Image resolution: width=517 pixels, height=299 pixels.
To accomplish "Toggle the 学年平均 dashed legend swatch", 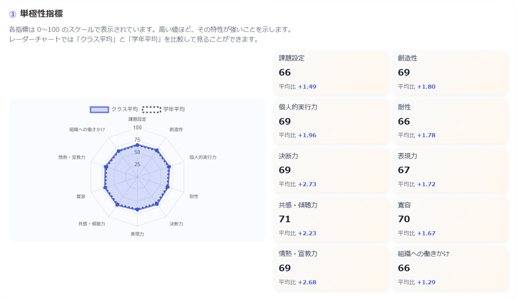I will 152,110.
